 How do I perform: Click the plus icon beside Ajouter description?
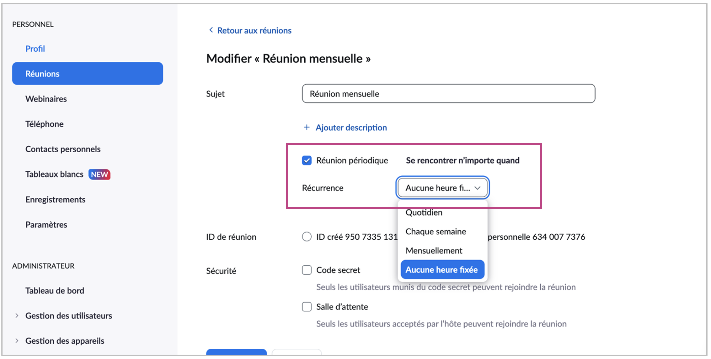click(307, 127)
